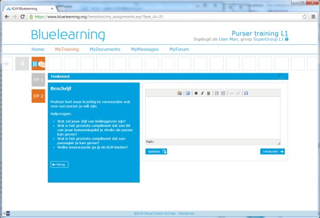Insert a bulleted list in the editor
Screen dimensions: 320x218
click(217, 93)
